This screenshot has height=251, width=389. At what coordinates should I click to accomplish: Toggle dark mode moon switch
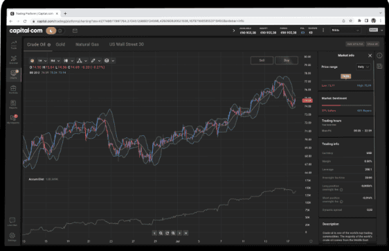pos(51,31)
